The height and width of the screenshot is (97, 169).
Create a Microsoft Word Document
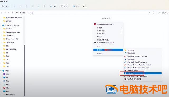(x=143, y=62)
